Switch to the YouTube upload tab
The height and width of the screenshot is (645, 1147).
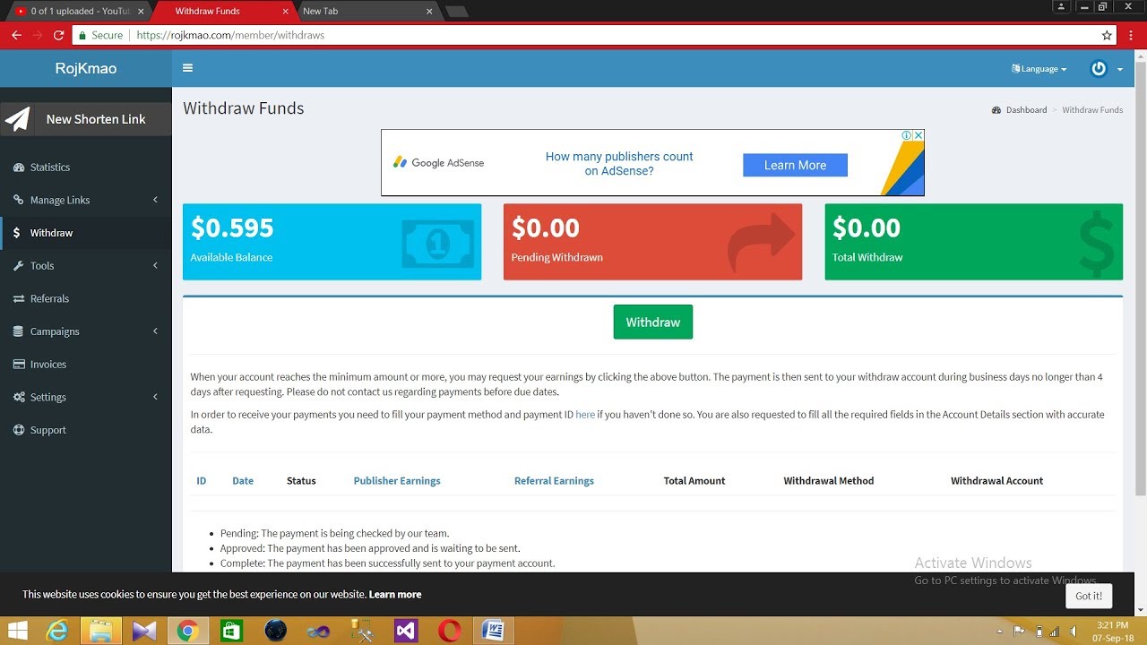pyautogui.click(x=79, y=12)
